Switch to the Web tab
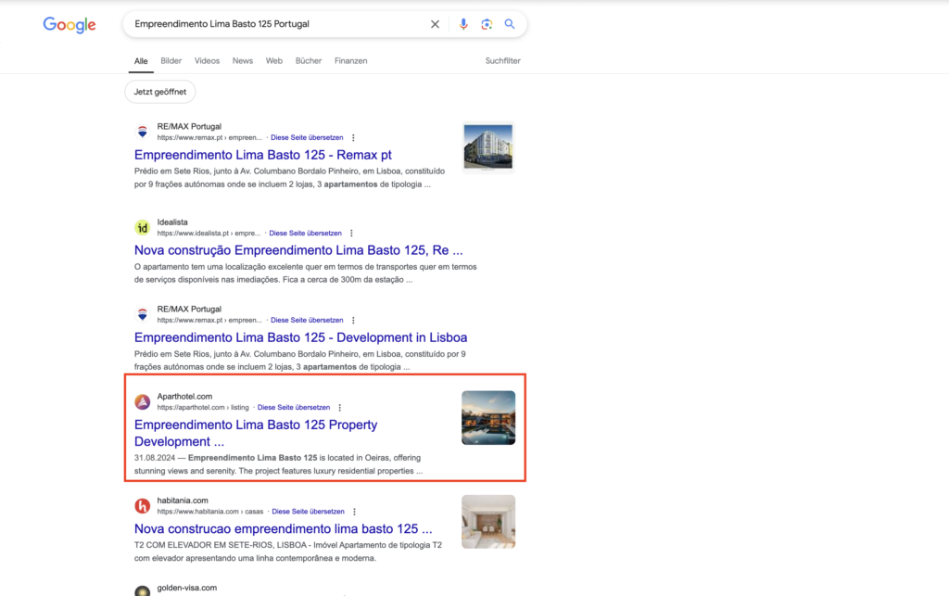The height and width of the screenshot is (596, 949). pyautogui.click(x=274, y=61)
